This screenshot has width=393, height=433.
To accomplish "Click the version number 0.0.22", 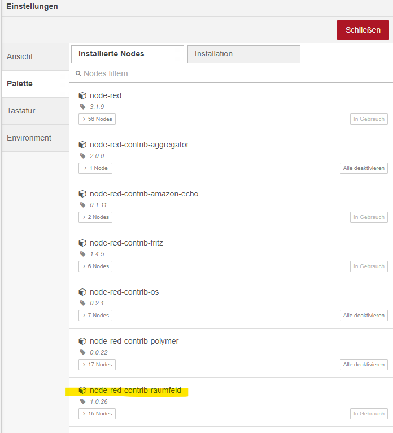I will click(99, 353).
